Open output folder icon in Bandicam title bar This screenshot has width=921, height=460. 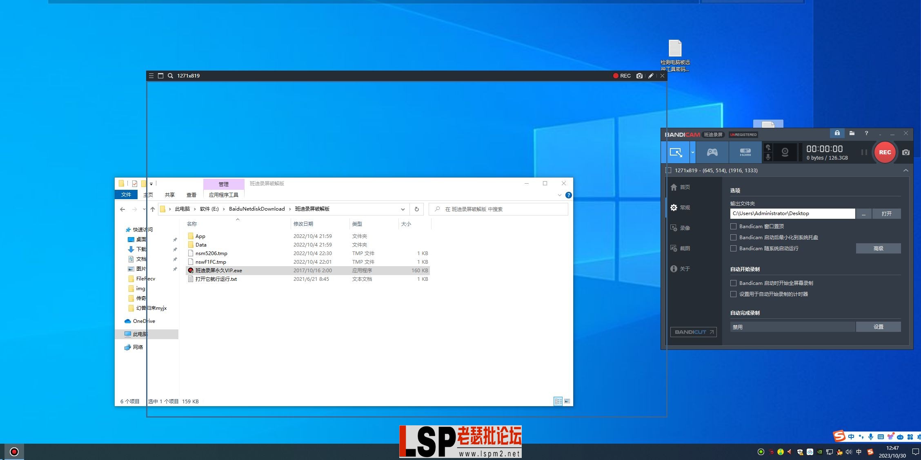pyautogui.click(x=852, y=133)
